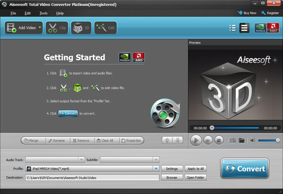Open the Clip tool

pos(57,28)
